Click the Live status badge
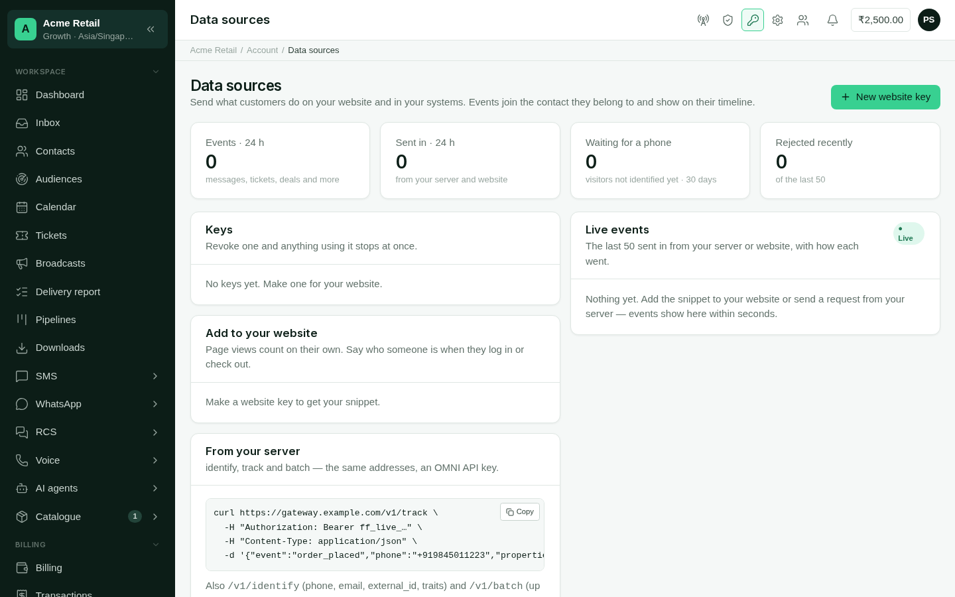Screen dimensions: 955x597 909,233
